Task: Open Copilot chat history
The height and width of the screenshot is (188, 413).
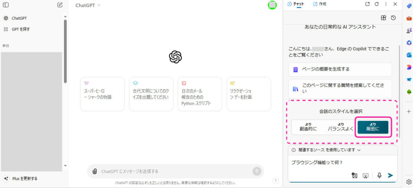Action: click(393, 18)
